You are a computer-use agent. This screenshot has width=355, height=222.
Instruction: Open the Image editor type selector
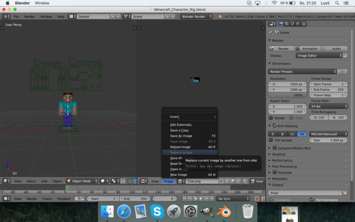pyautogui.click(x=143, y=181)
